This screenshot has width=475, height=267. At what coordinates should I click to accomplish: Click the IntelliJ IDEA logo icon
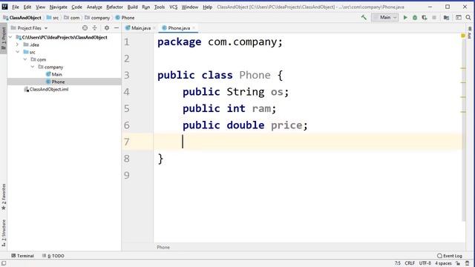click(4, 7)
